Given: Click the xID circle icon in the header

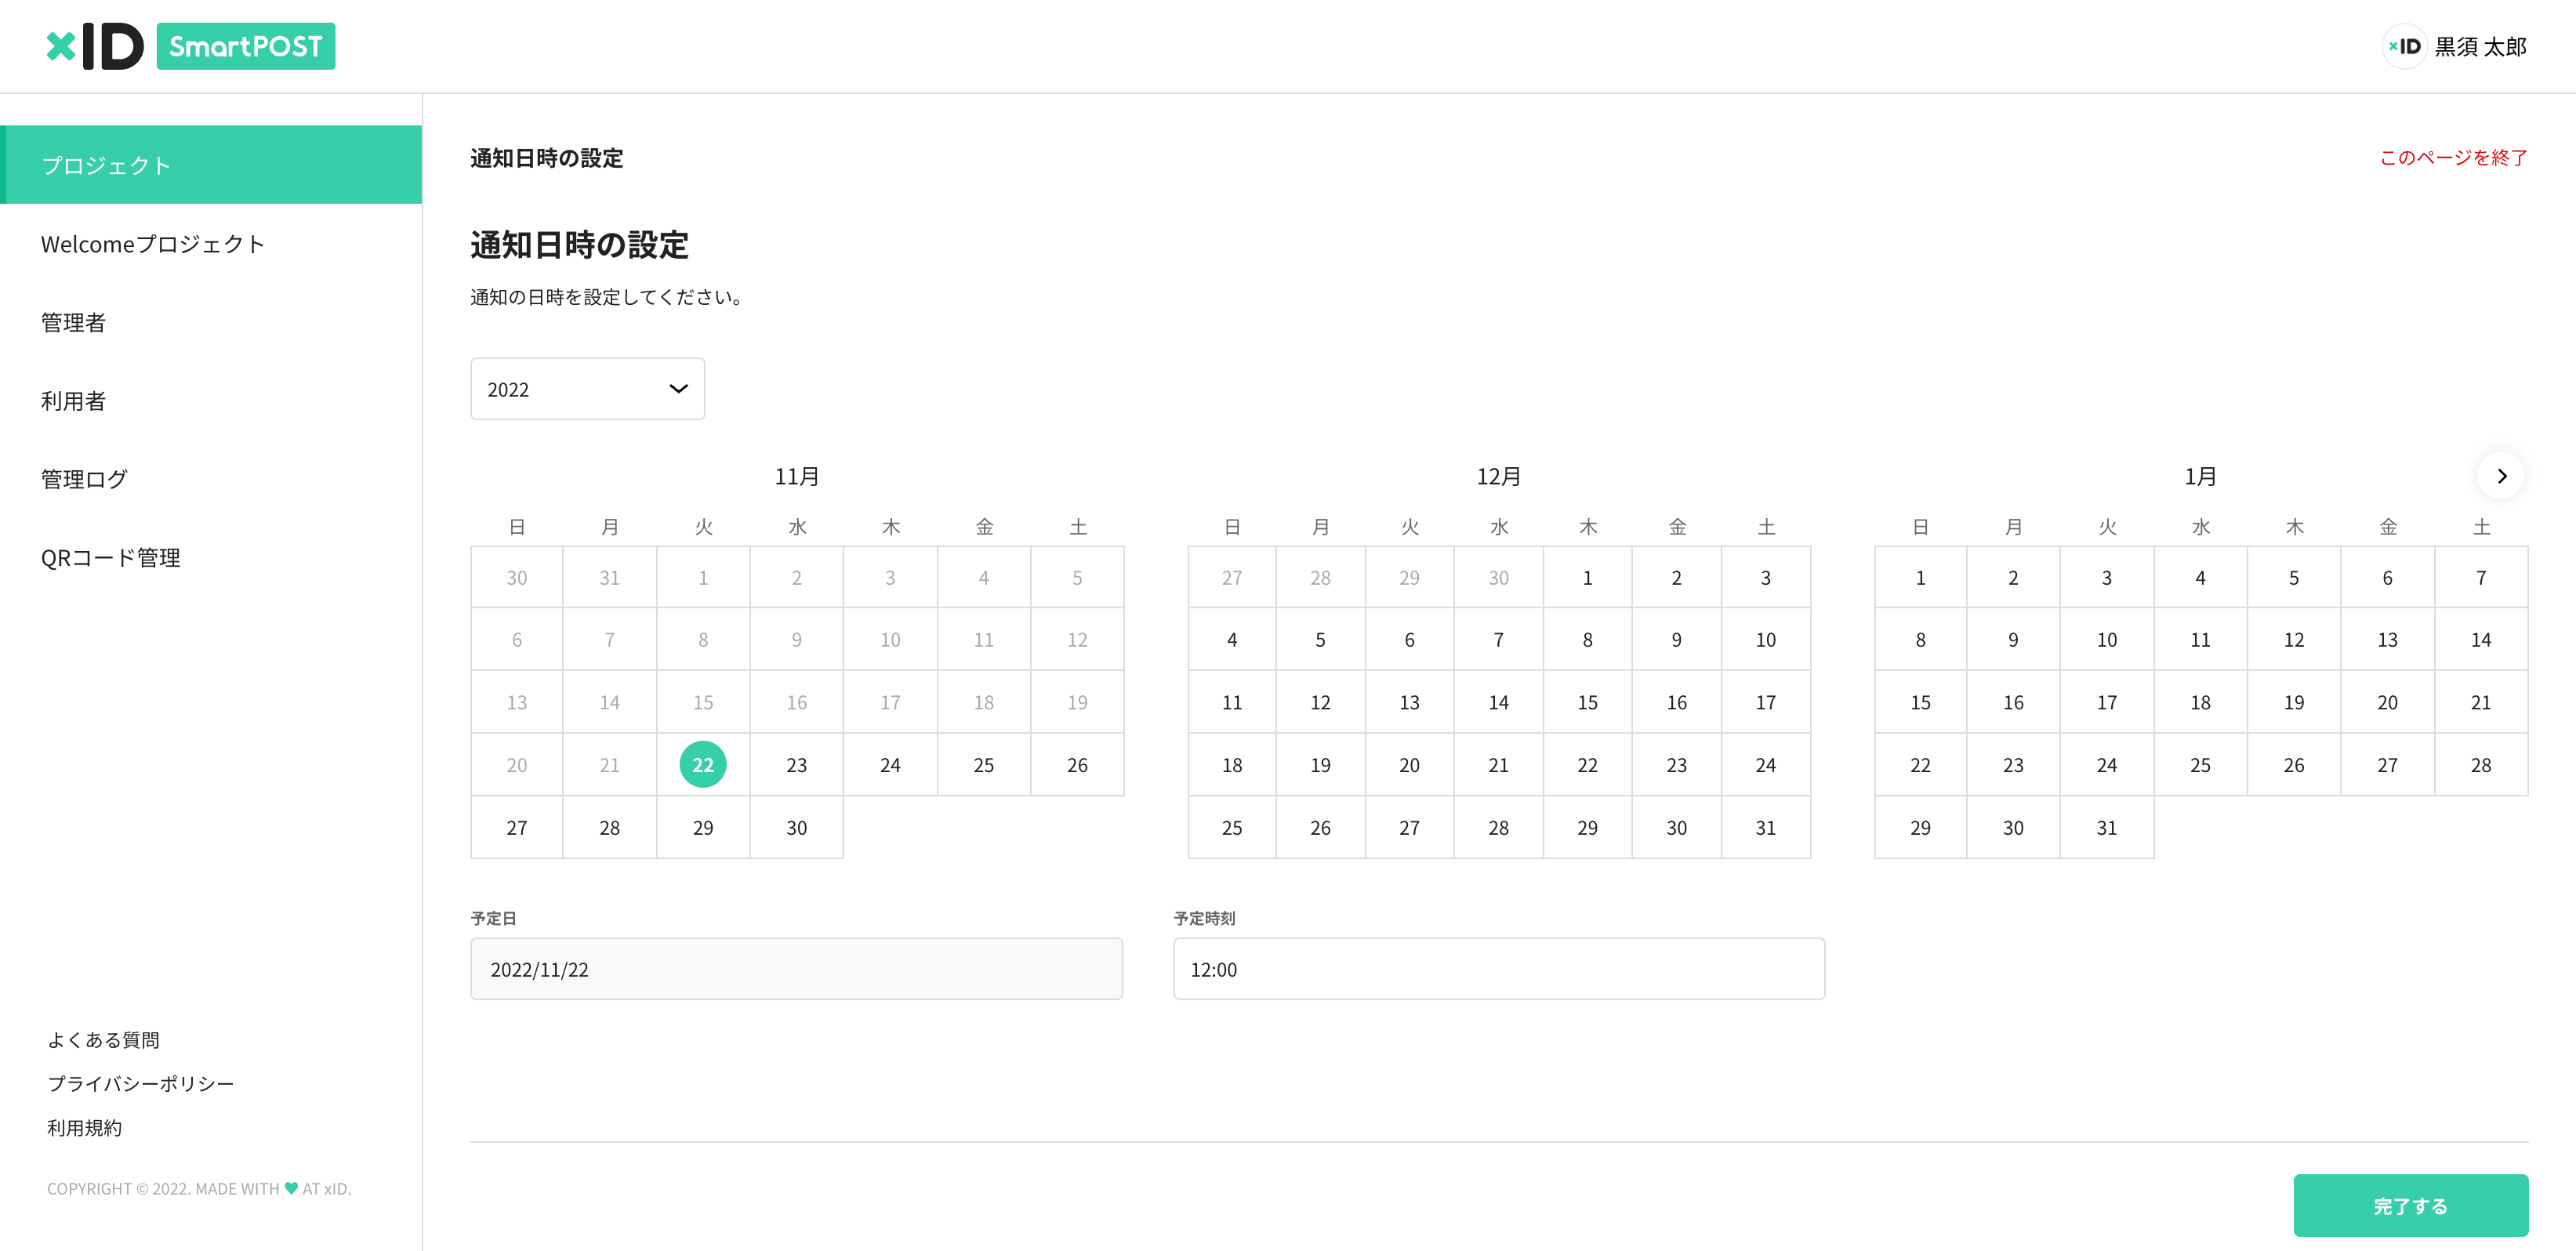Looking at the screenshot, I should (2404, 46).
